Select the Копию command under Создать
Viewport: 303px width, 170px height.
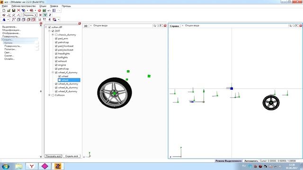coord(21,43)
